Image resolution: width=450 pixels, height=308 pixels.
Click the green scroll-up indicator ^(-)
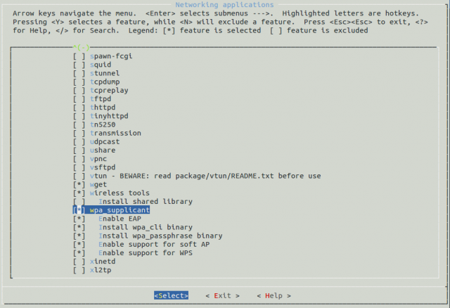click(82, 47)
